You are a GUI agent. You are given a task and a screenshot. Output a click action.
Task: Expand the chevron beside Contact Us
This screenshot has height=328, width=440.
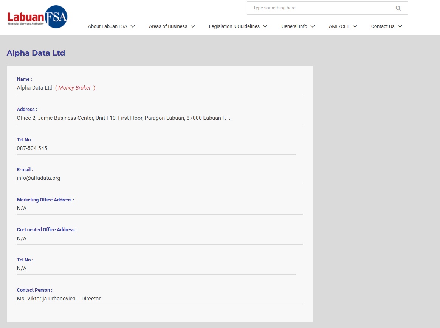tap(400, 26)
